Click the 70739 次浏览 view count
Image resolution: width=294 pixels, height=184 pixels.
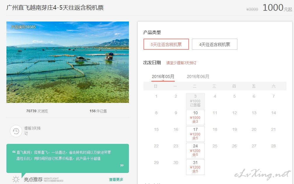pos(37,111)
